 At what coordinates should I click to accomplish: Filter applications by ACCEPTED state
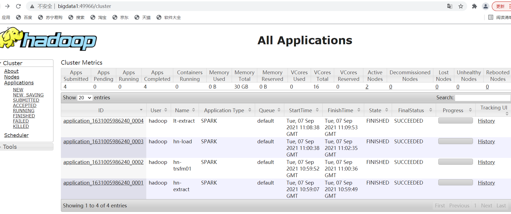pyautogui.click(x=25, y=105)
